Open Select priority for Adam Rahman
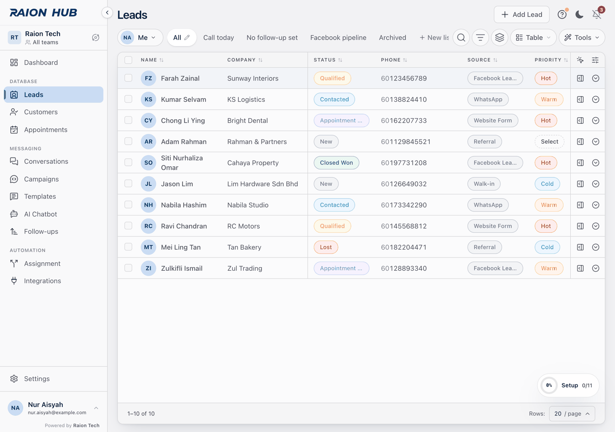Screen dimensions: 615x432 pos(549,142)
